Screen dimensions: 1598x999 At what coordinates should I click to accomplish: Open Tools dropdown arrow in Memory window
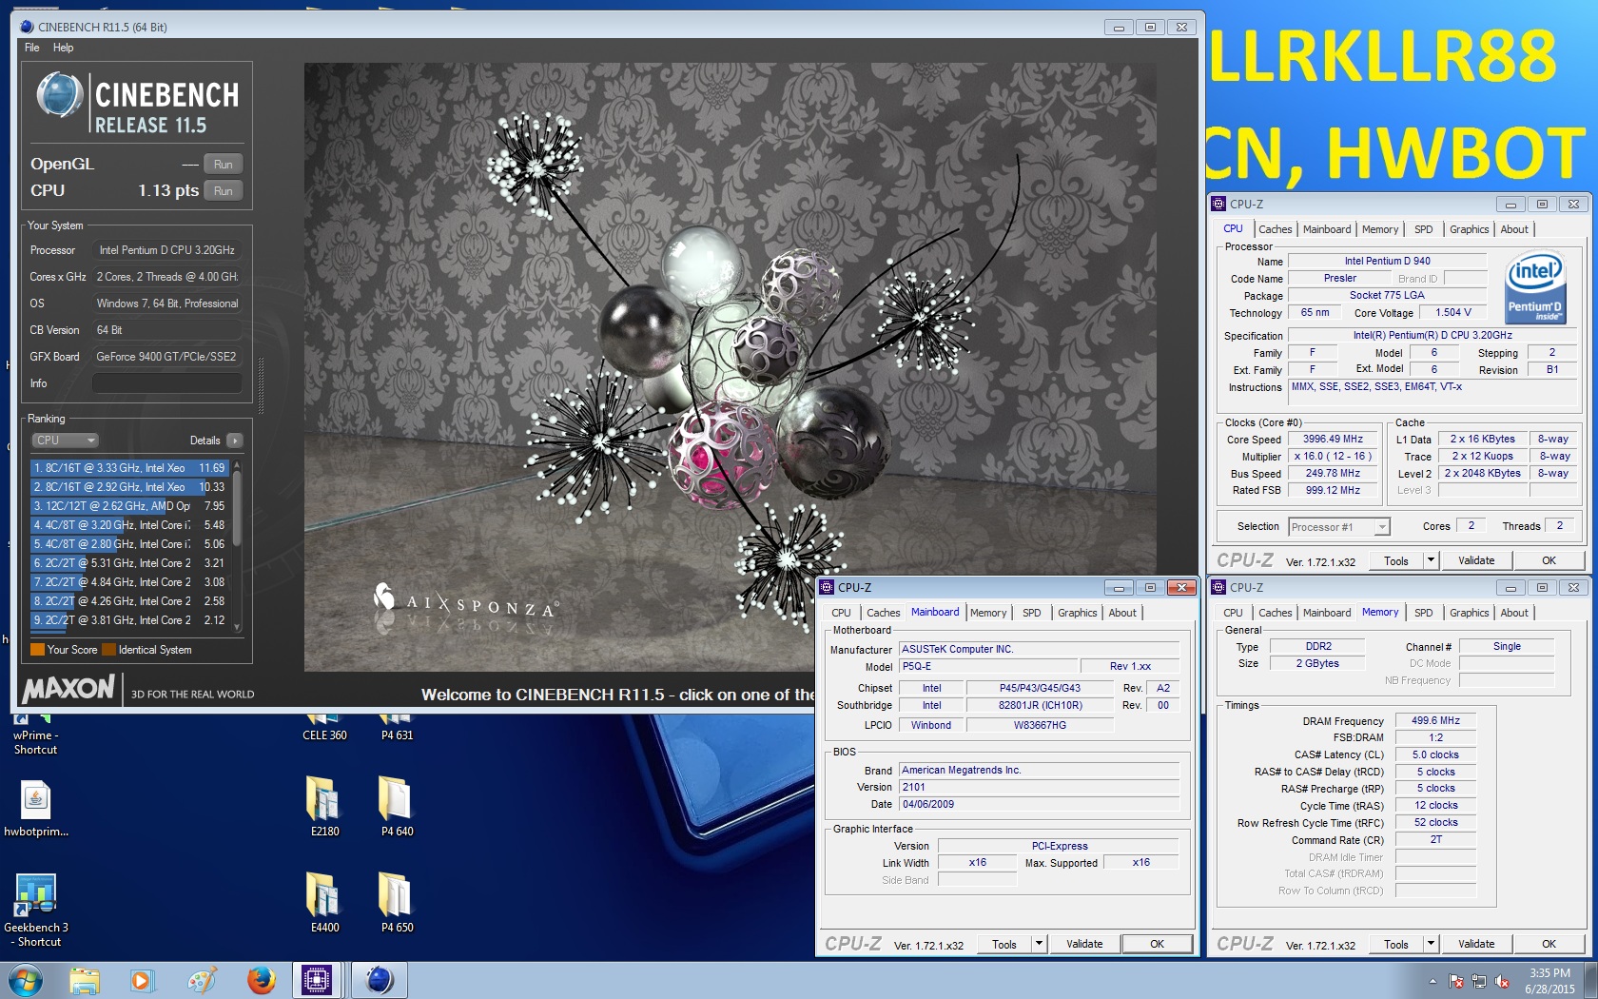(1431, 944)
